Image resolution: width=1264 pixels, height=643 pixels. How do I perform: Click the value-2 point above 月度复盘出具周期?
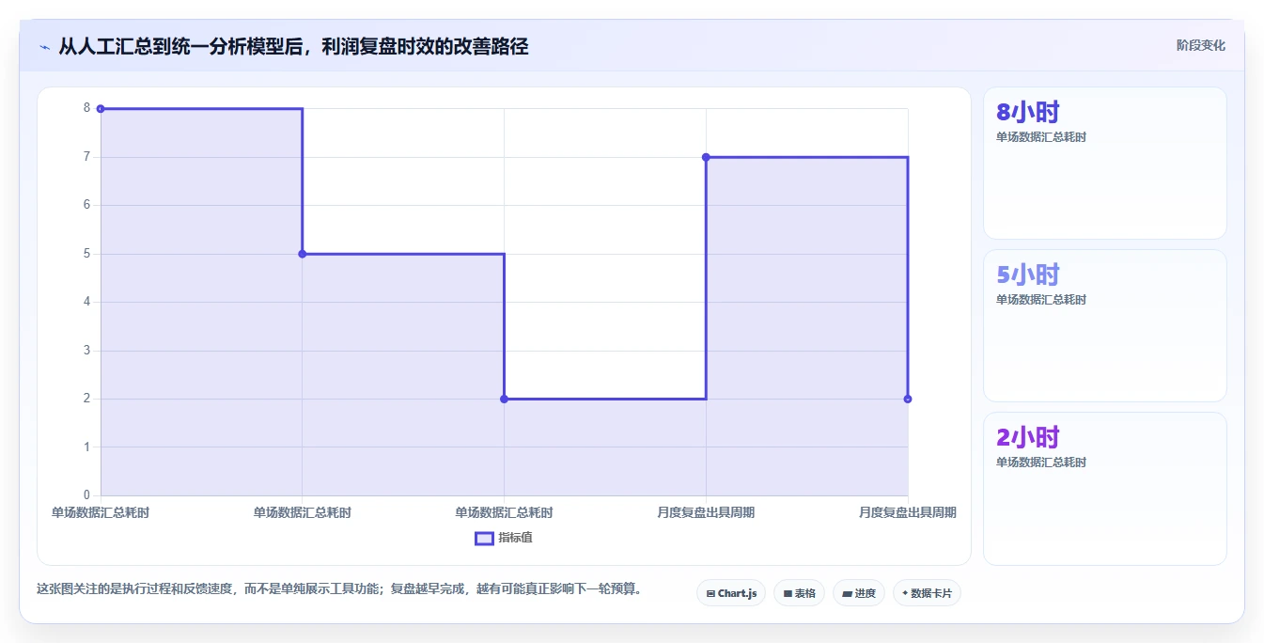908,399
